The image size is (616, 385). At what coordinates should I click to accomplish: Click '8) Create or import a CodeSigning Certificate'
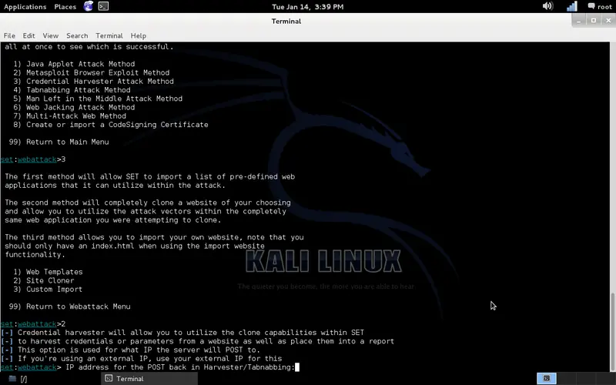tap(111, 125)
